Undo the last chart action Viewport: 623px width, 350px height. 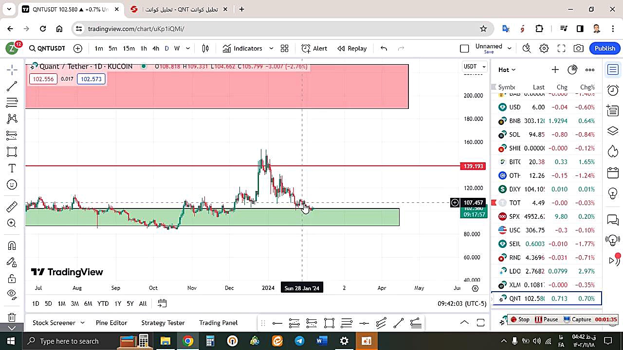coord(384,48)
